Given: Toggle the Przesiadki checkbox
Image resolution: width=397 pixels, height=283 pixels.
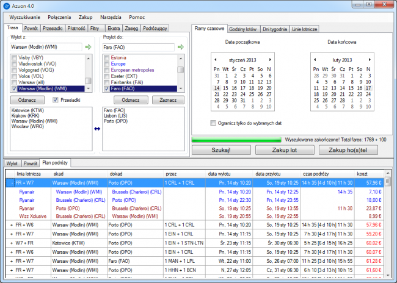Looking at the screenshot, I should [x=57, y=100].
